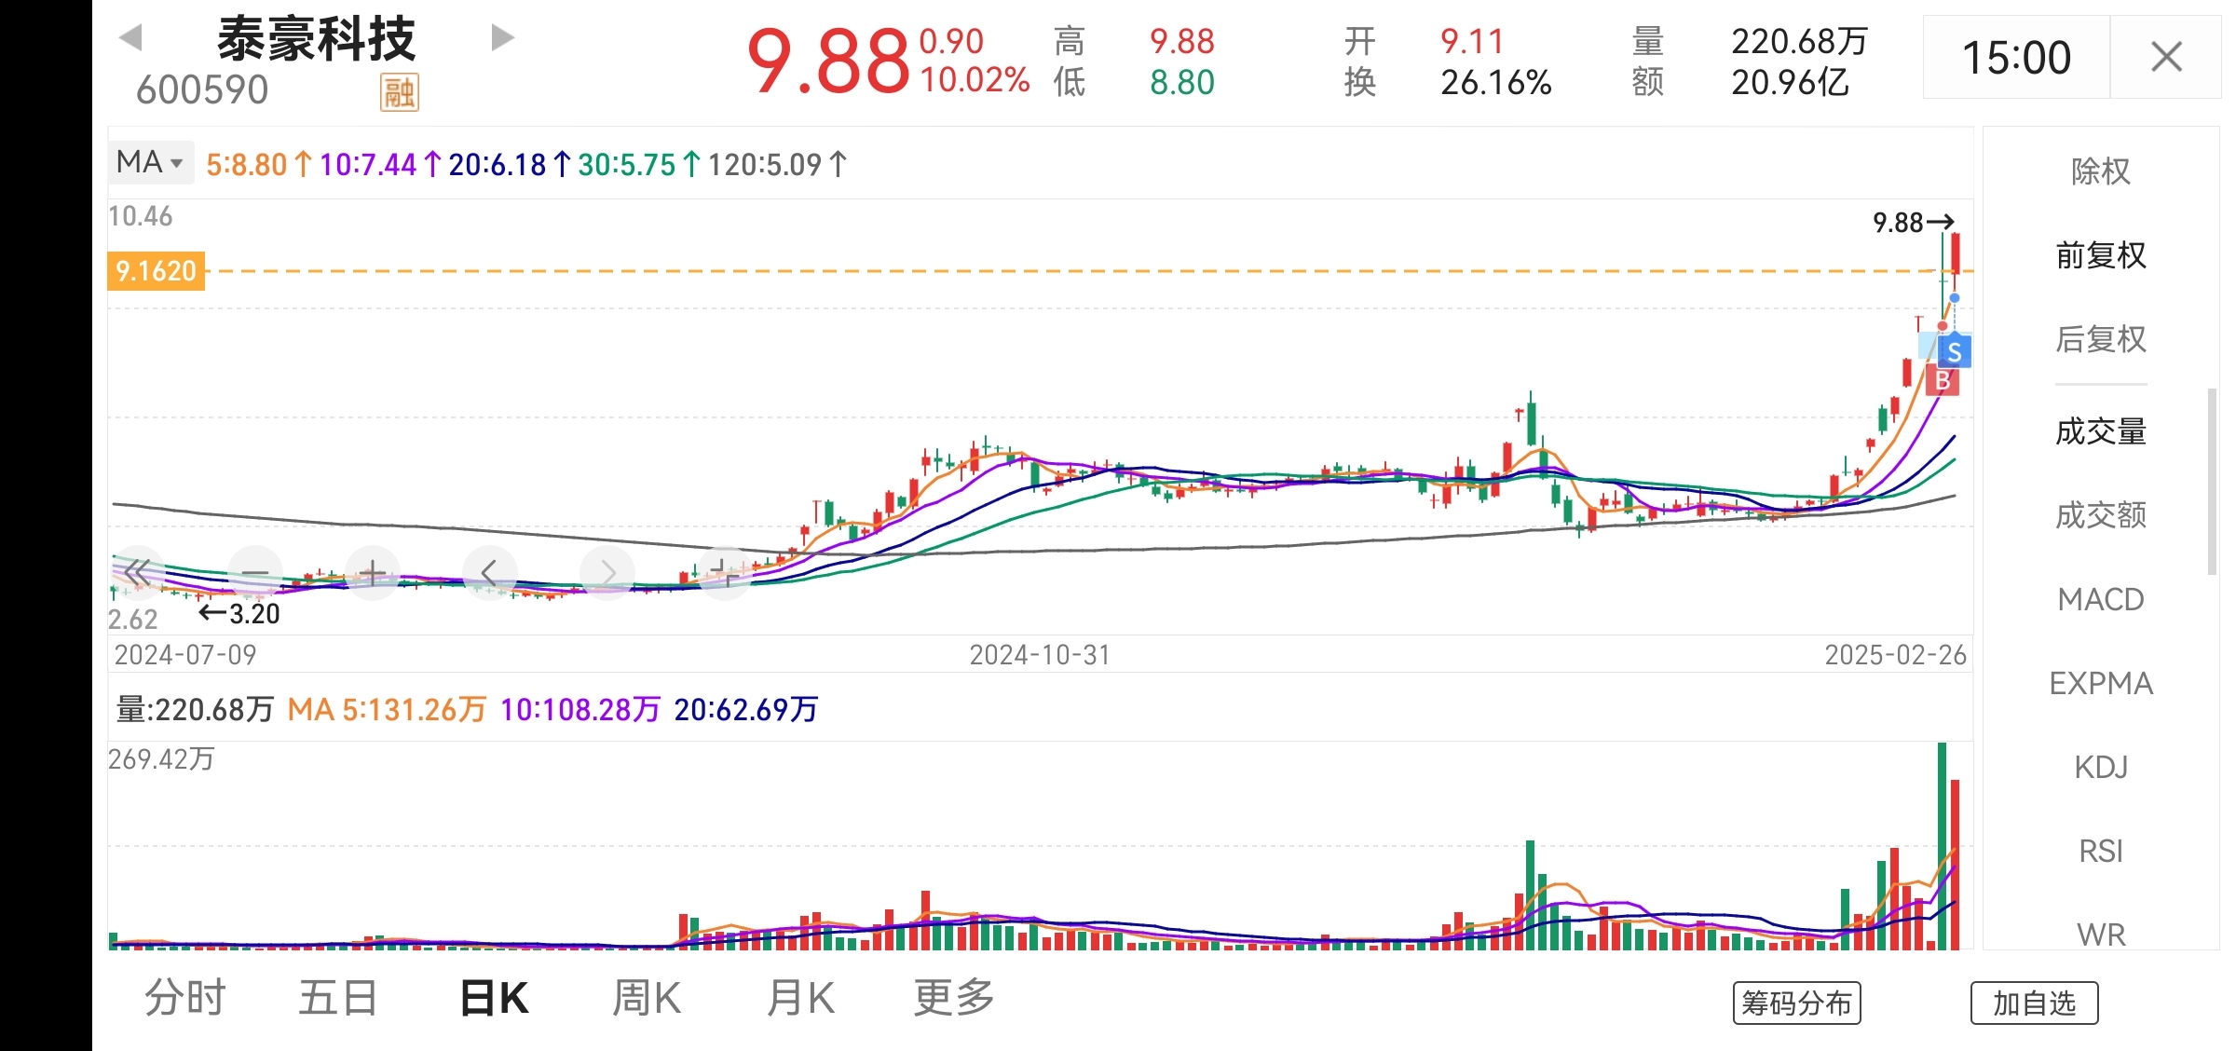Click the 筹码分布 chip distribution button
2236x1051 pixels.
1796,1003
